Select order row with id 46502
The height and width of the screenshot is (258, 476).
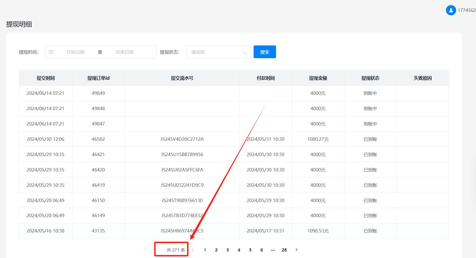click(x=98, y=139)
